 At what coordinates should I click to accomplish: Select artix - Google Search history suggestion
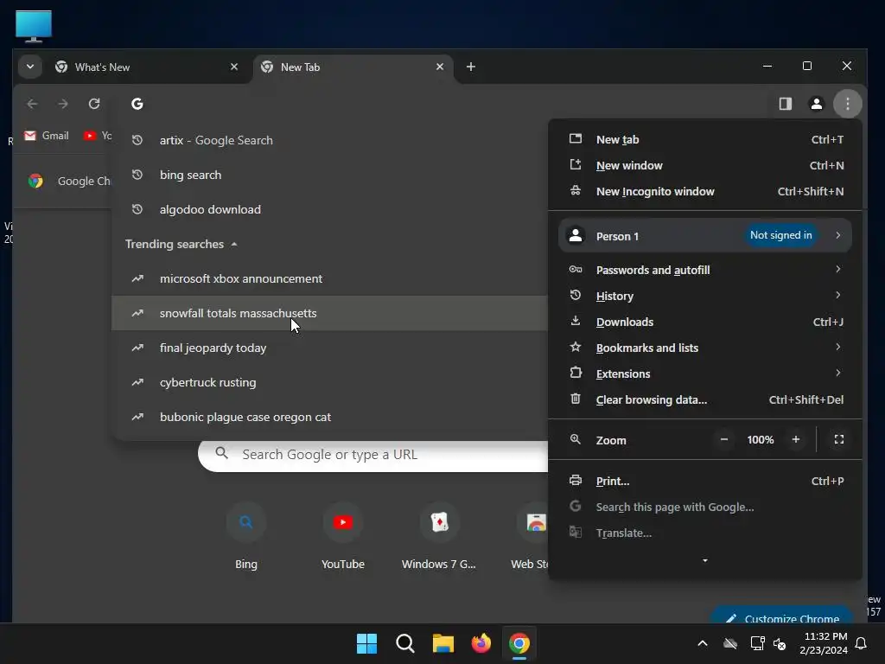coord(329,141)
